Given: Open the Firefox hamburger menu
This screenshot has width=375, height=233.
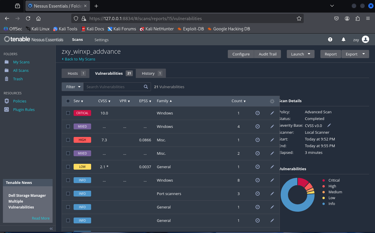Looking at the screenshot, I should point(368,18).
